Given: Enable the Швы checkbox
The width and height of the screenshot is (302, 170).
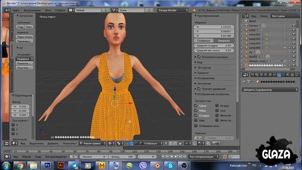Looking at the screenshot, I should pyautogui.click(x=196, y=120).
